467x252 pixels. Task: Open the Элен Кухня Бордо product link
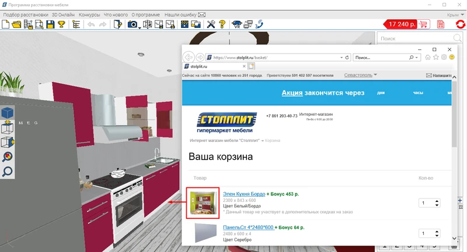click(244, 193)
